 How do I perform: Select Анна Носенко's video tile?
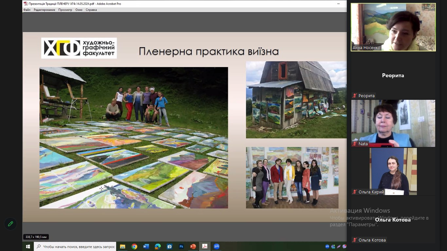pos(393,27)
